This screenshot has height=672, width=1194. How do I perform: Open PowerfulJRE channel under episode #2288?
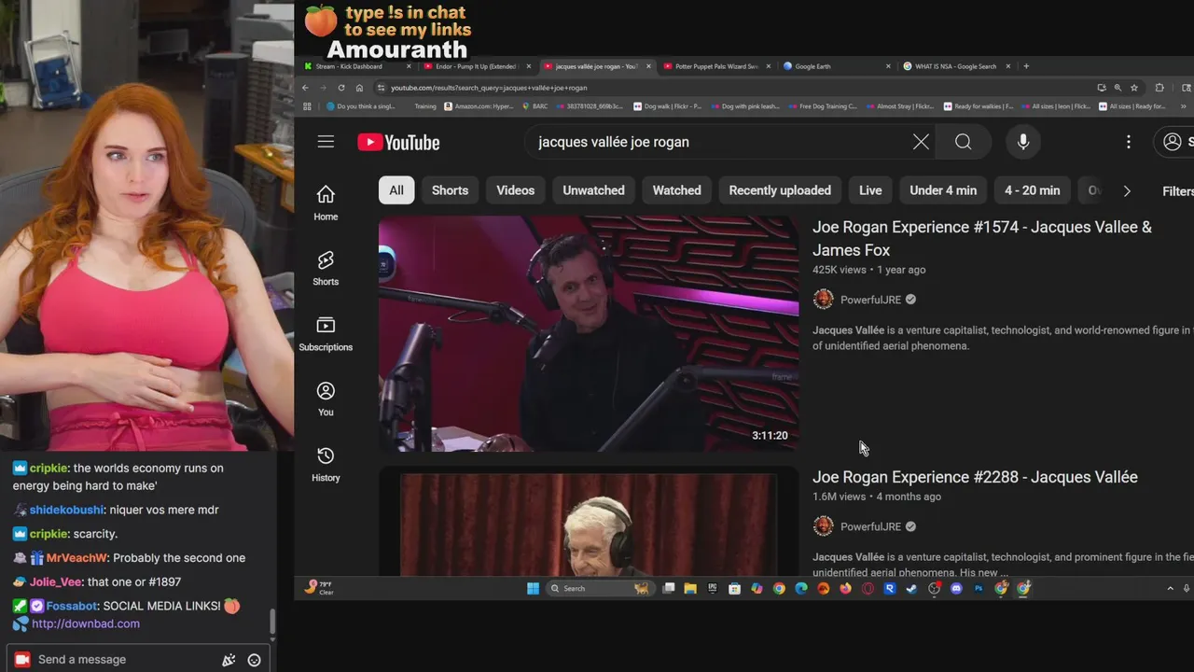point(870,526)
